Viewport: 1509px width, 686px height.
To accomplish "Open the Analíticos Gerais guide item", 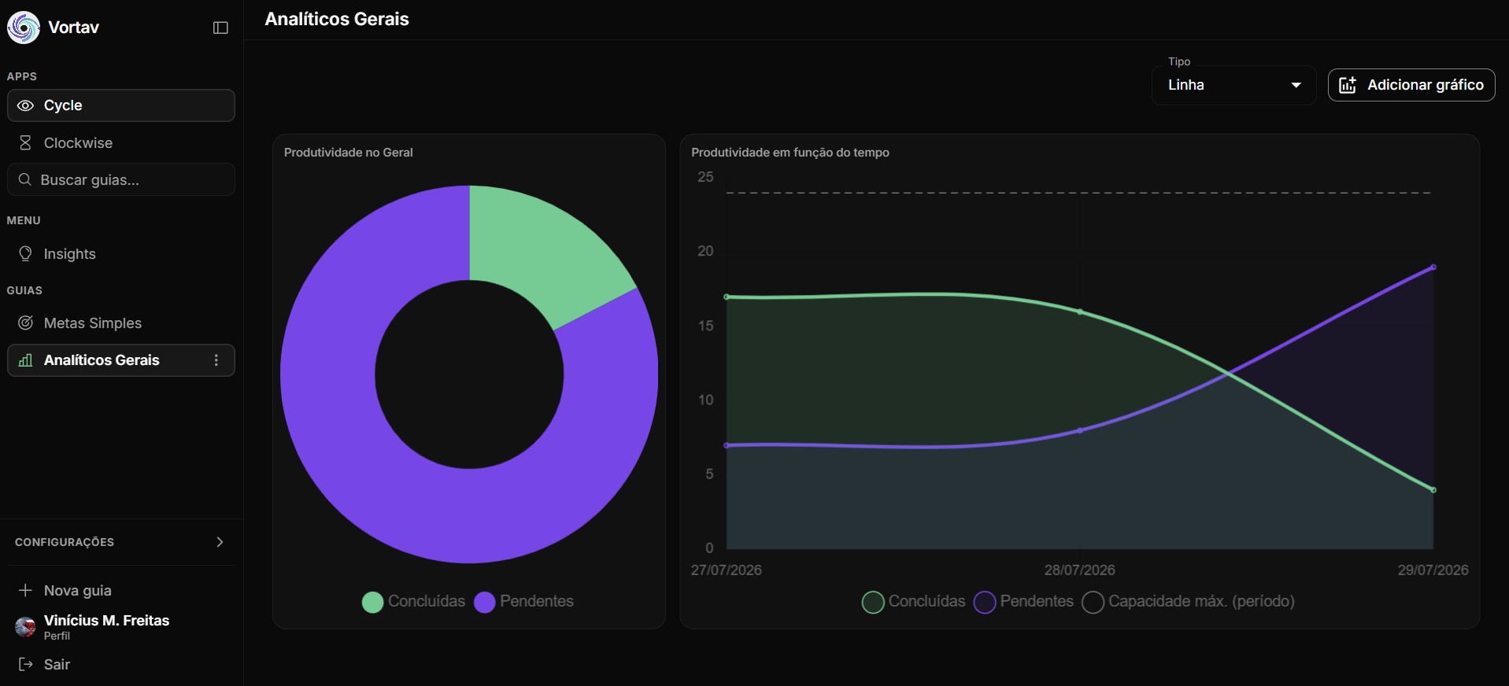I will [121, 360].
